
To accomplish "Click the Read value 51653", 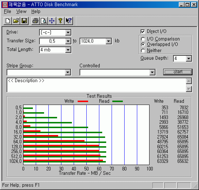I will click(183, 127).
